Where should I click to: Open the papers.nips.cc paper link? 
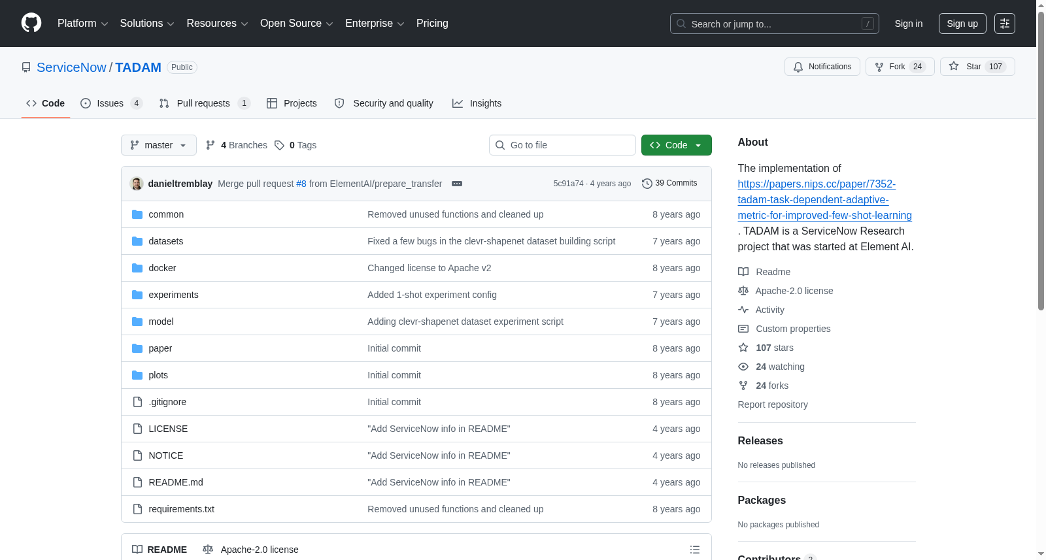click(824, 200)
